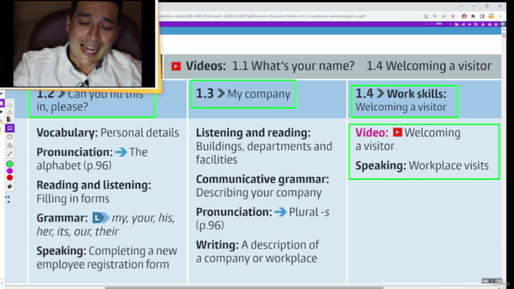The width and height of the screenshot is (514, 289).
Task: Click the red play icon beside 'Welcoming'
Action: tap(398, 132)
